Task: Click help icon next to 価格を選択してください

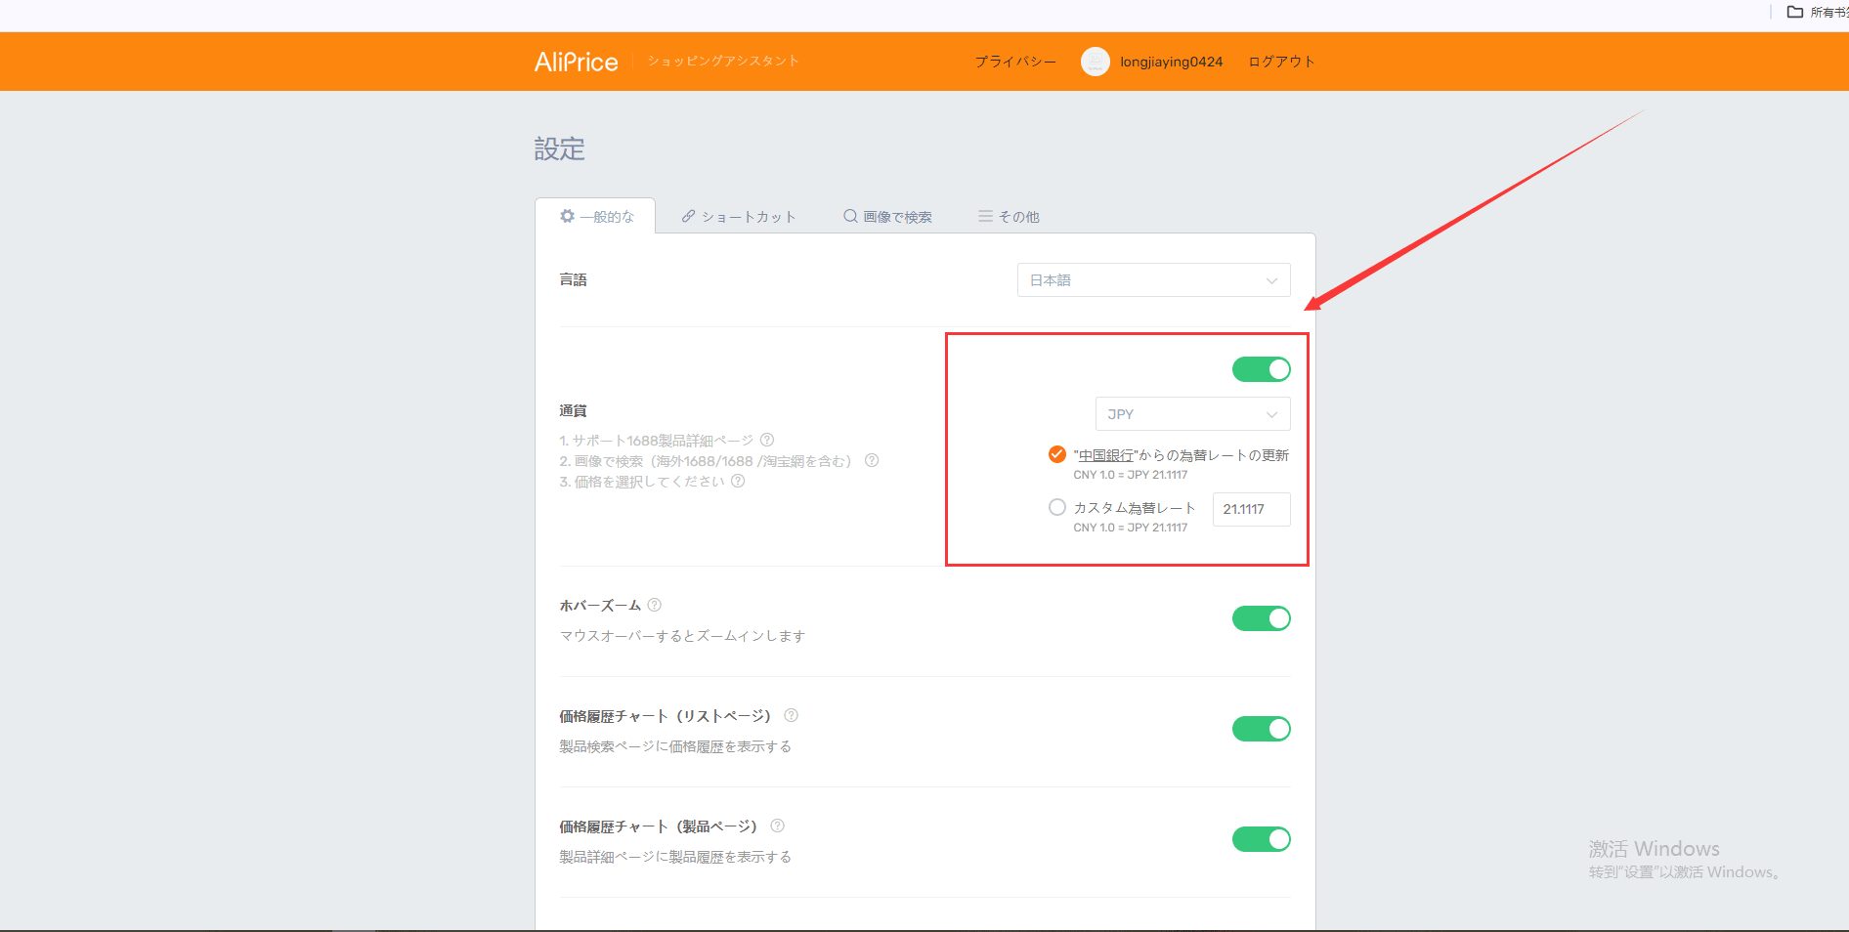Action: [x=738, y=481]
